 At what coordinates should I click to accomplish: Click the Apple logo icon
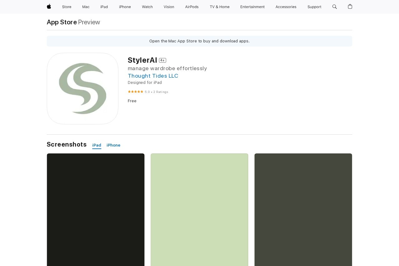[x=49, y=7]
